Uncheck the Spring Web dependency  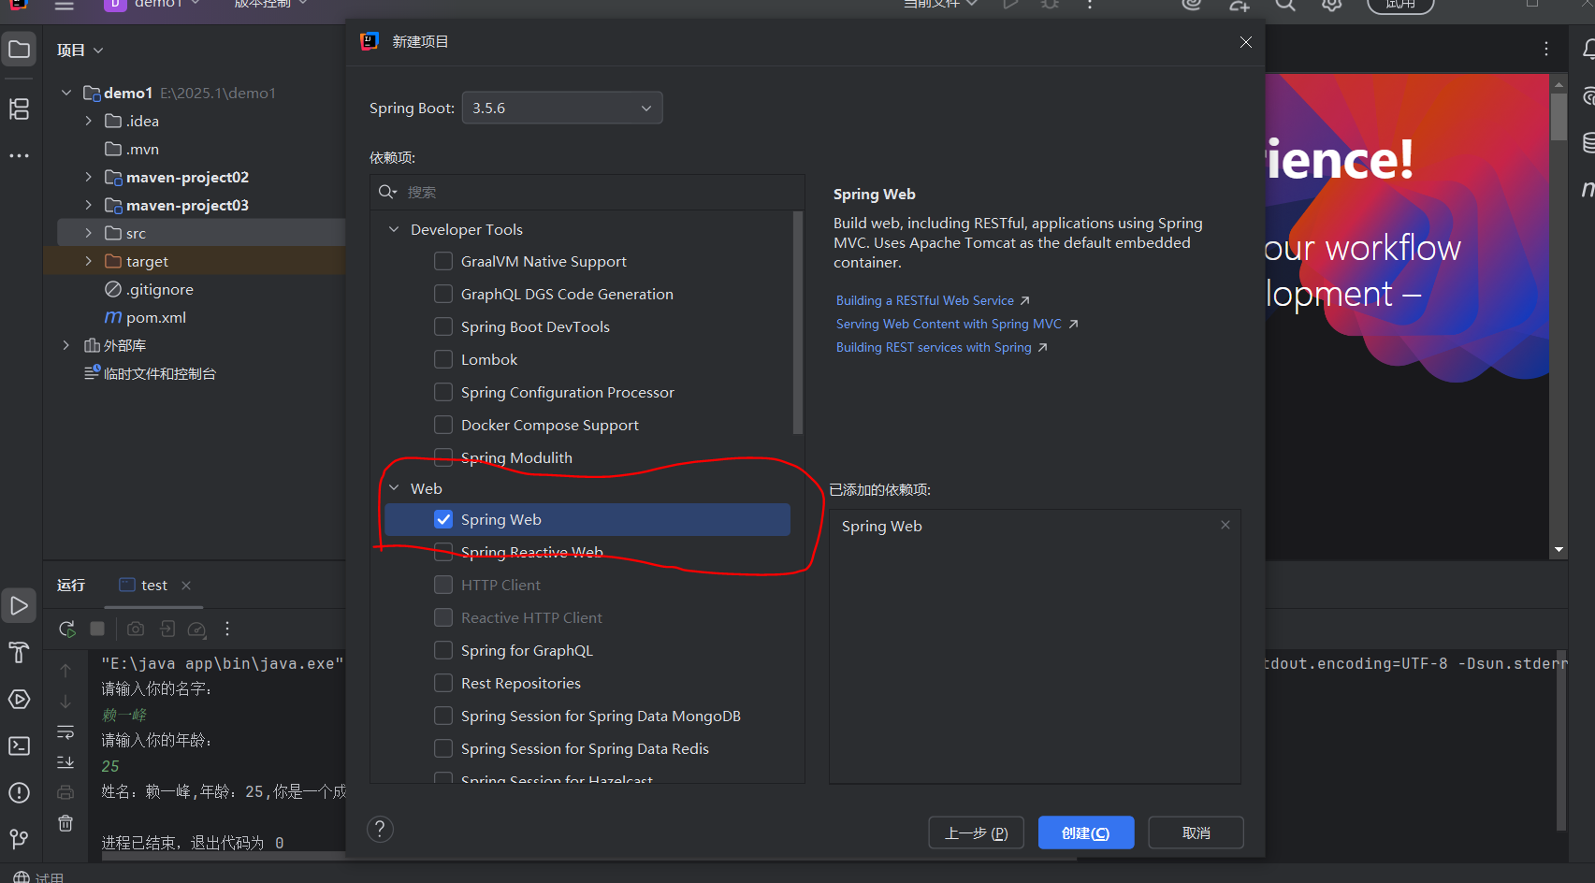[443, 519]
